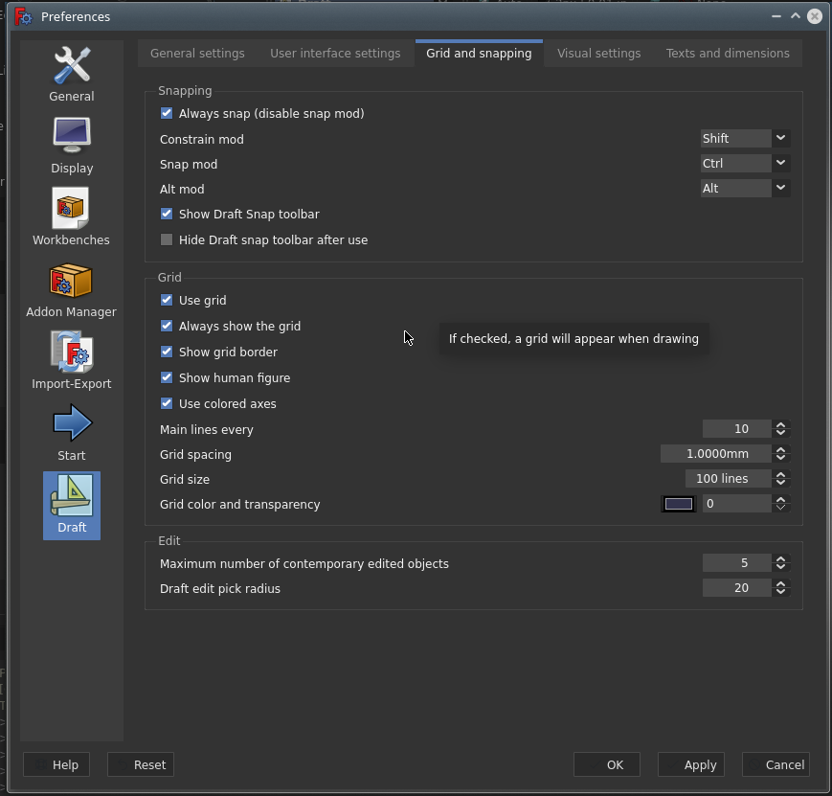Screen dimensions: 832x796
Task: Open Import-Export preferences section
Action: [71, 361]
